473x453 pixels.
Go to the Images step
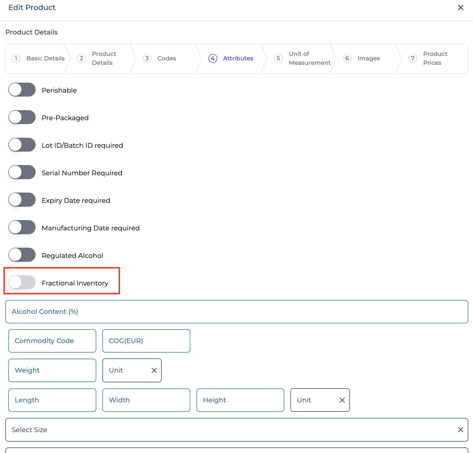click(x=368, y=58)
